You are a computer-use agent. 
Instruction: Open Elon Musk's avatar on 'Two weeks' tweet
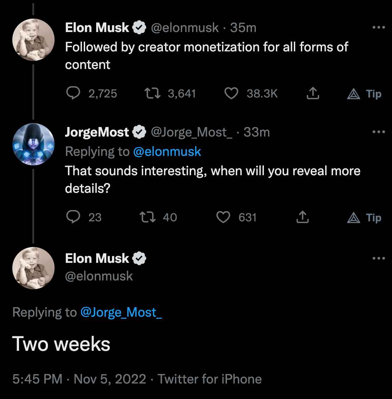[x=33, y=268]
